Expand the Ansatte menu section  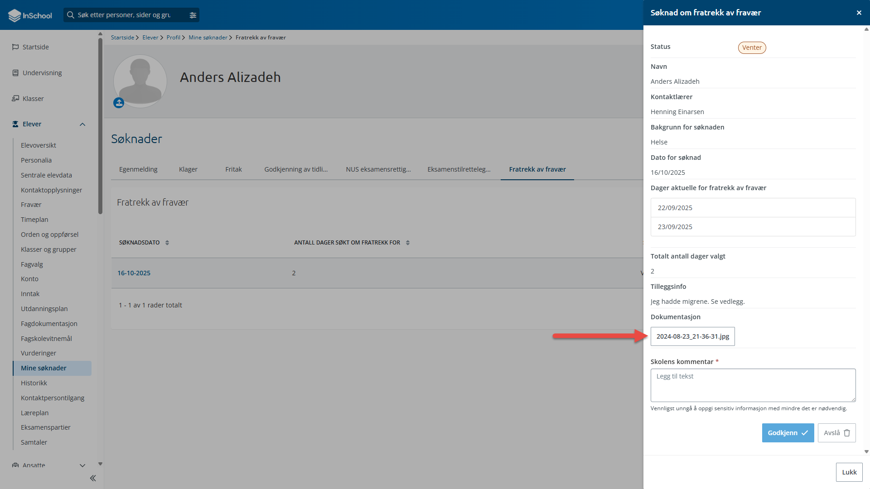click(82, 465)
